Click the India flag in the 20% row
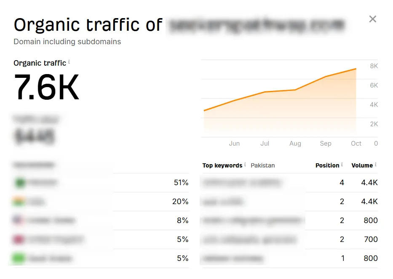This screenshot has width=393, height=279. tap(19, 202)
